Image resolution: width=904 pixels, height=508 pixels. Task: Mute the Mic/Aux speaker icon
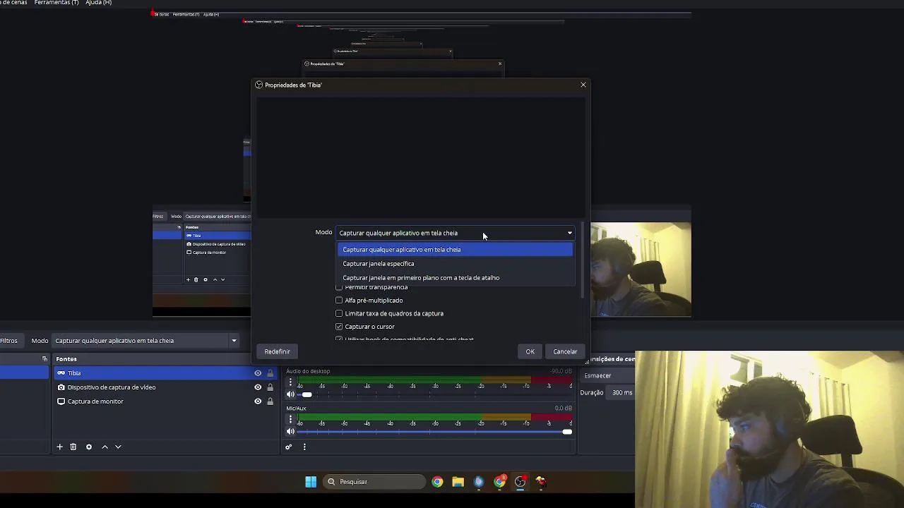[290, 432]
